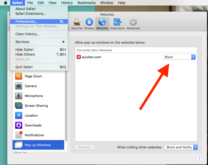Open the File menu
The height and width of the screenshot is (165, 208).
point(30,3)
